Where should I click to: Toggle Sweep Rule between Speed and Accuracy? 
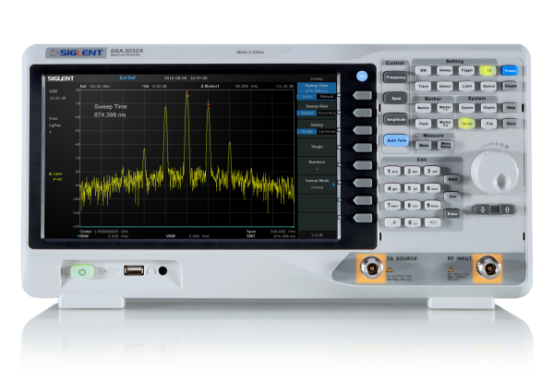(x=317, y=111)
